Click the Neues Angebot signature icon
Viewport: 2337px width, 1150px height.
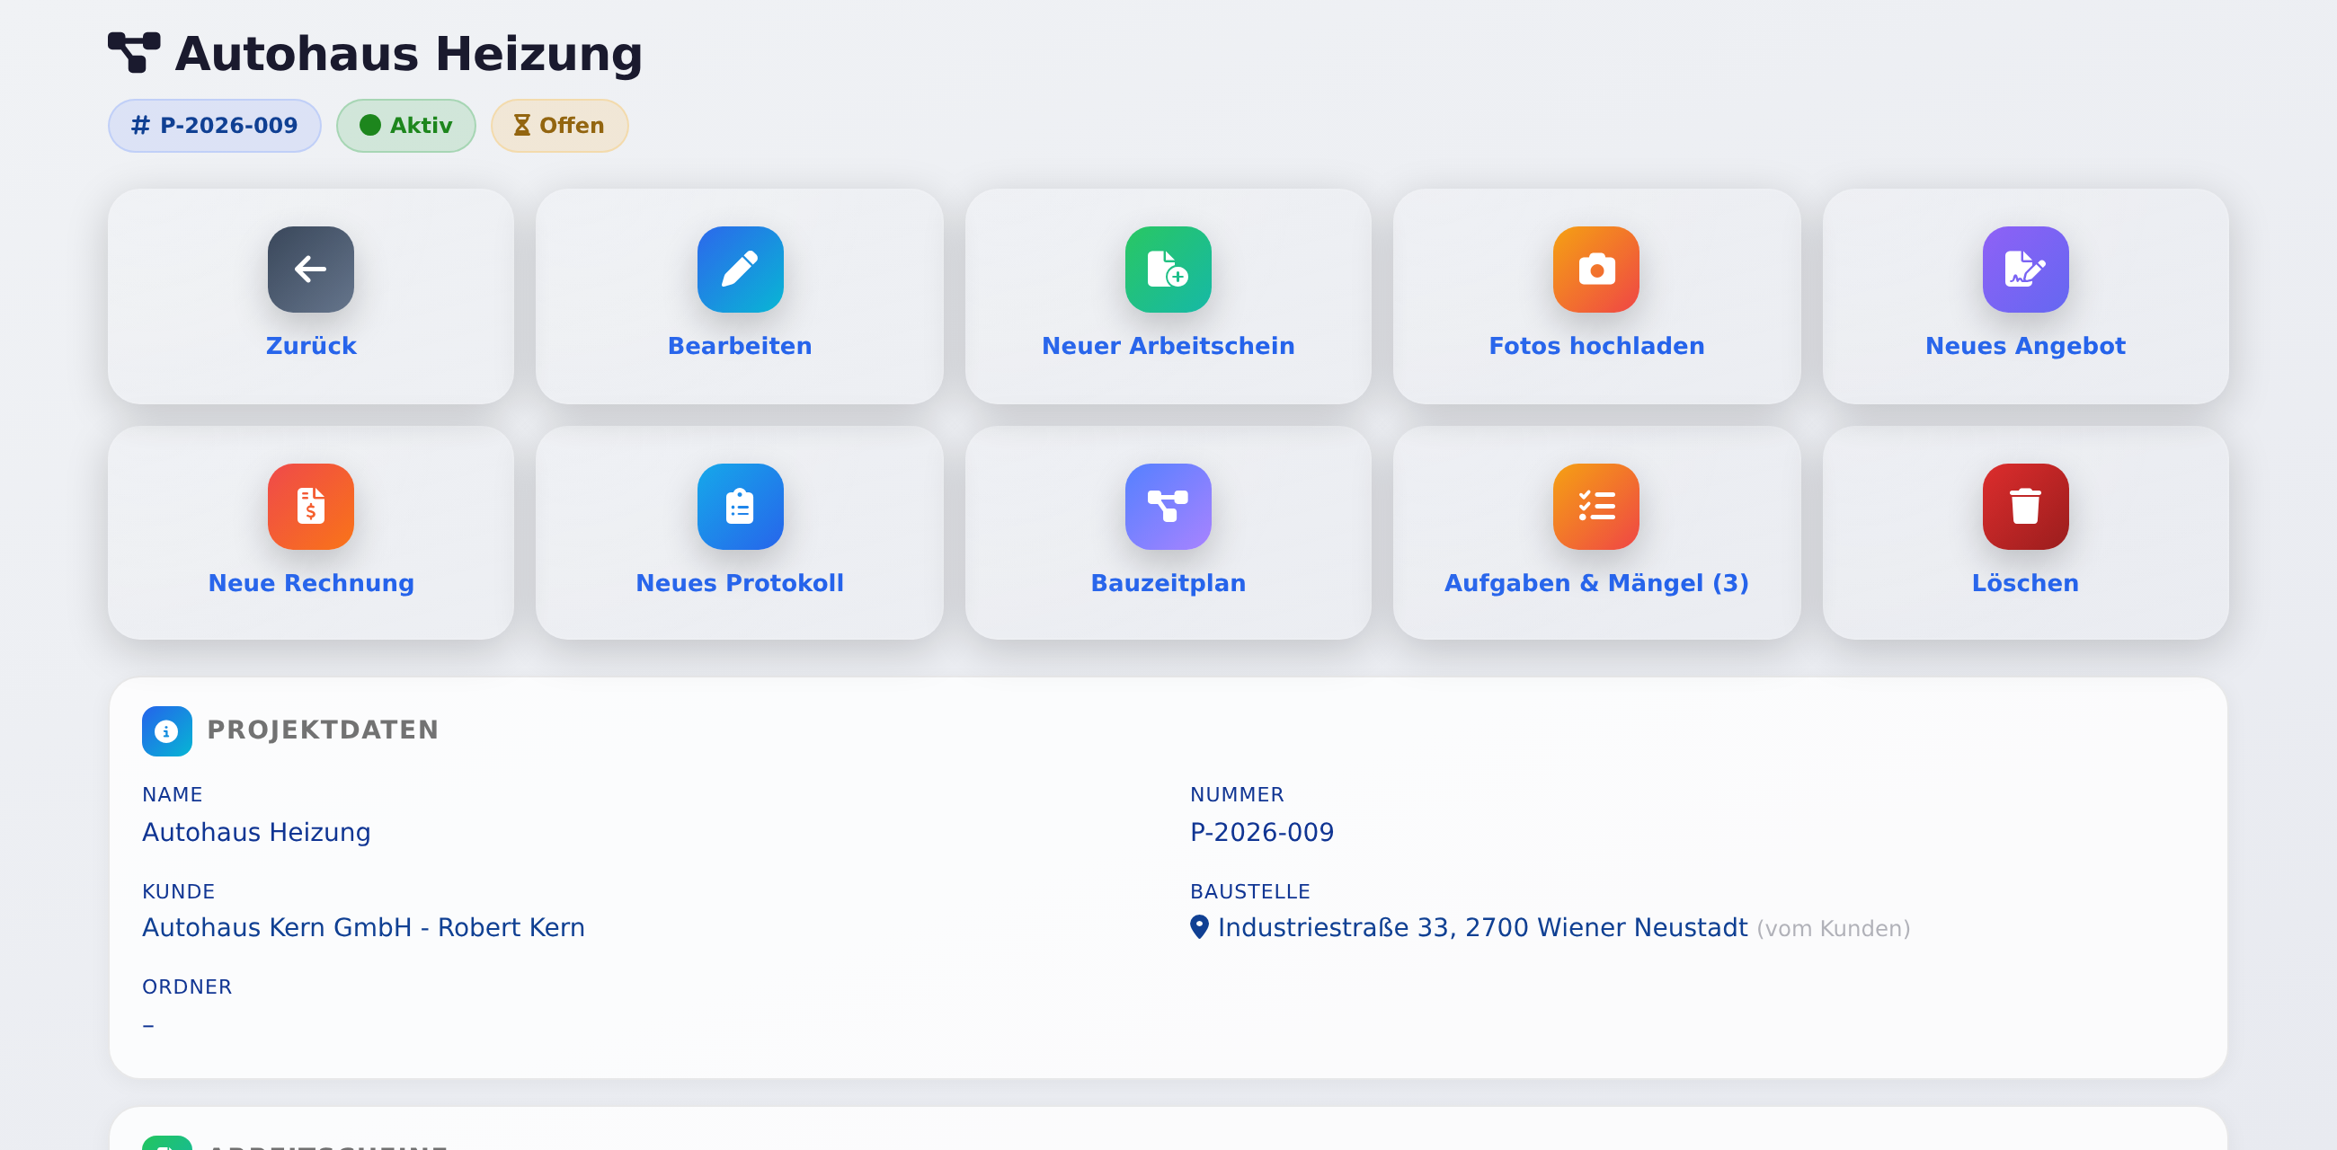[2025, 270]
